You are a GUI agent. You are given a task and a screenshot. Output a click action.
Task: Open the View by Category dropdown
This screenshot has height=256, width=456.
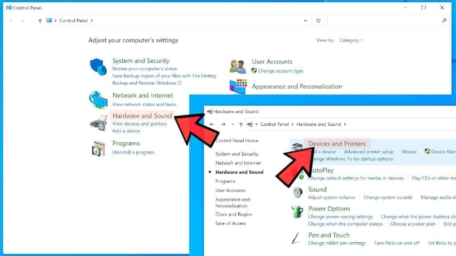tap(351, 40)
